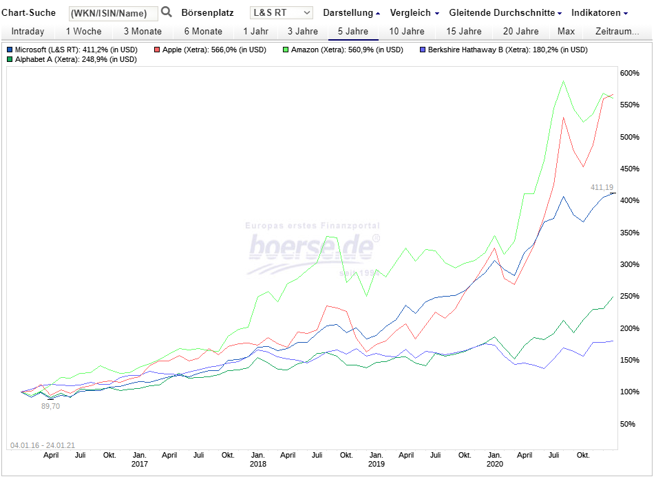Click the Microsoft (L&S RT) legend label
The width and height of the screenshot is (656, 479).
(x=76, y=50)
